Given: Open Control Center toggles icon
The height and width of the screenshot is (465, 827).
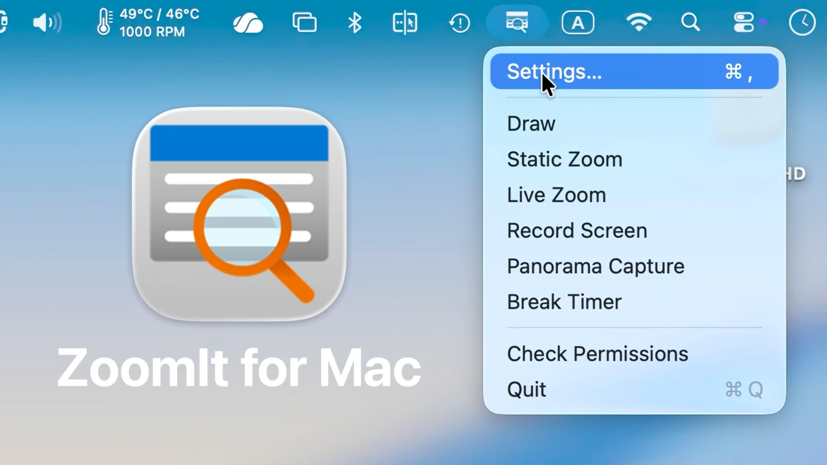Looking at the screenshot, I should pos(744,23).
